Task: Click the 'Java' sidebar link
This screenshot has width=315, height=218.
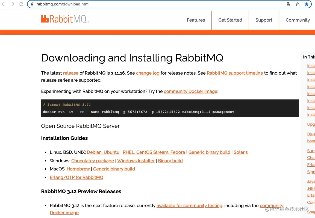Action: [x=311, y=181]
